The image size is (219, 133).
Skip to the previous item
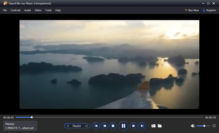pos(96,126)
